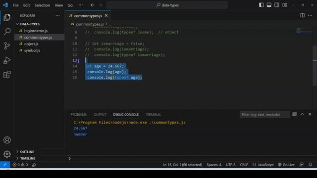
Task: Open the Run and Debug view
Action: point(7,60)
